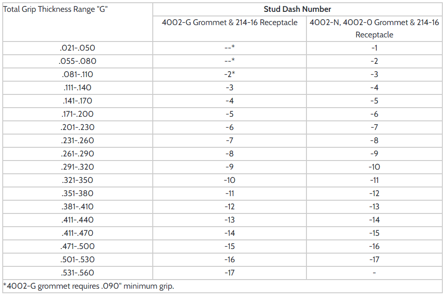Select '-17' in the .531-.560 row
Viewport: 446px width, 296px height.
pos(229,273)
